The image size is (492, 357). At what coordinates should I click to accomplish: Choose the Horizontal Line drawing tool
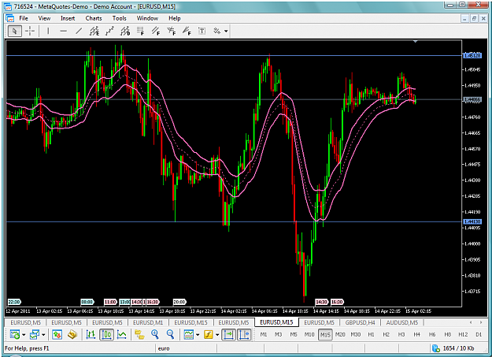[64, 31]
